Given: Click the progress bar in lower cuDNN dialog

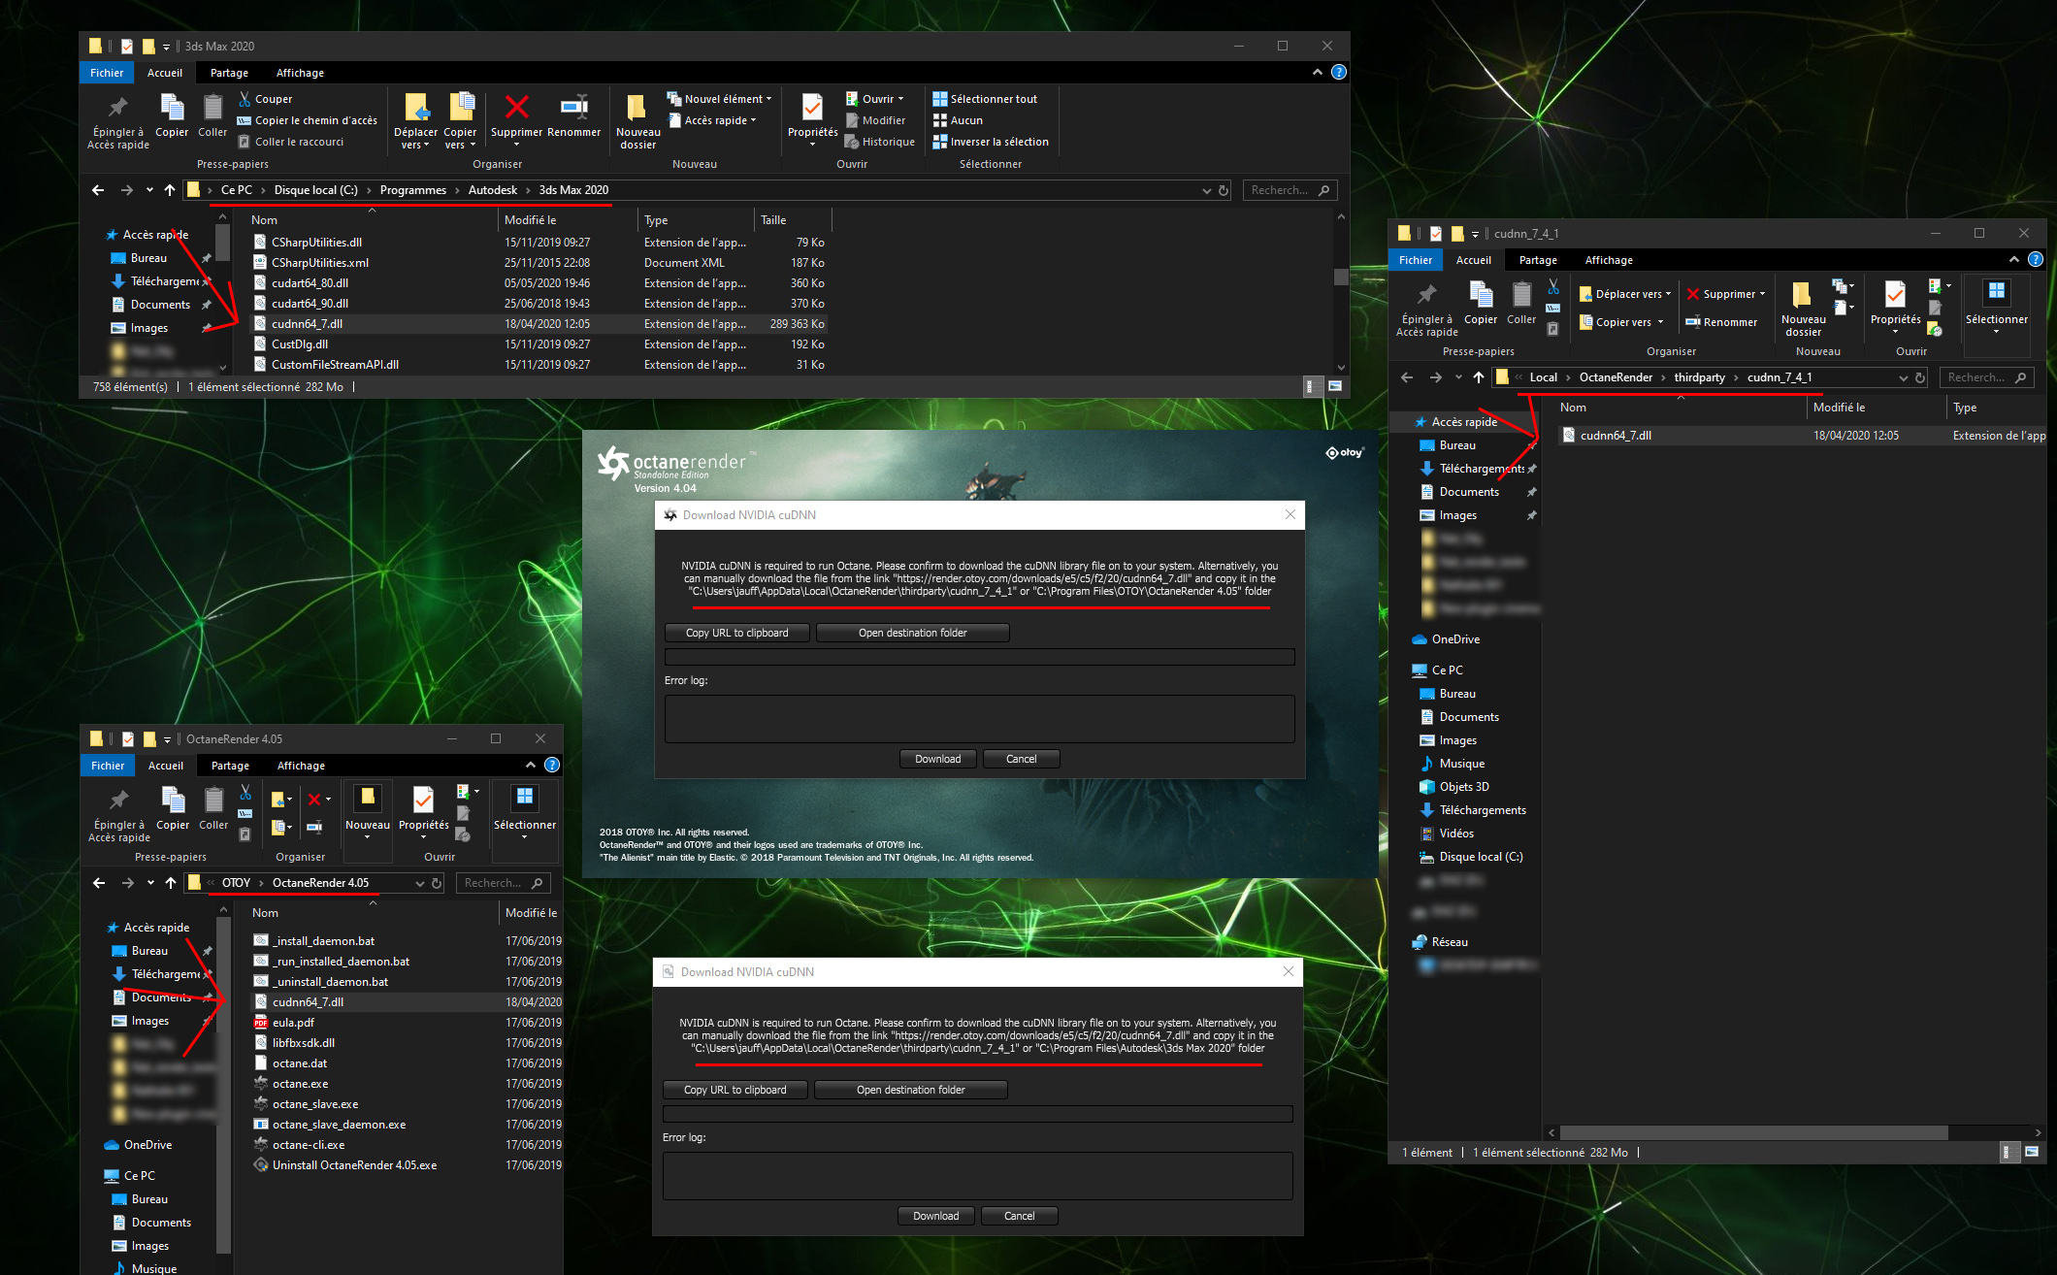Looking at the screenshot, I should tap(978, 1114).
